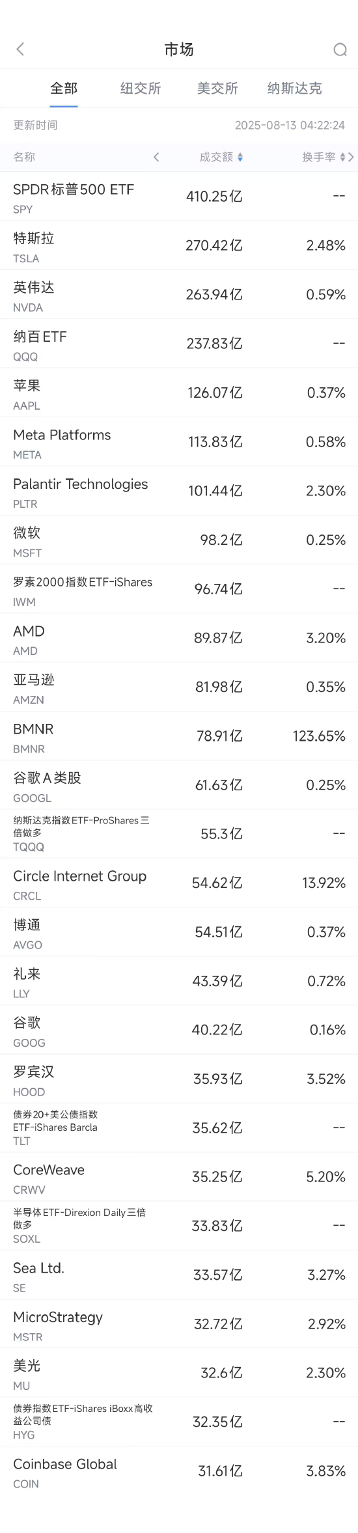Open the Coinbase Global COIN row
Screen dimensions: 358x1533
tap(179, 1471)
